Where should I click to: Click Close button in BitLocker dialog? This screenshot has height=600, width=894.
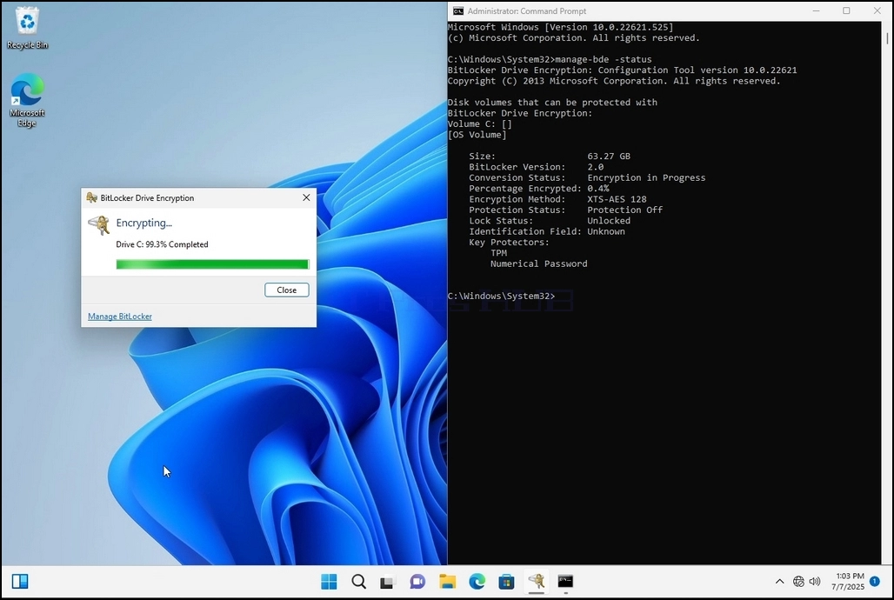[x=287, y=290]
